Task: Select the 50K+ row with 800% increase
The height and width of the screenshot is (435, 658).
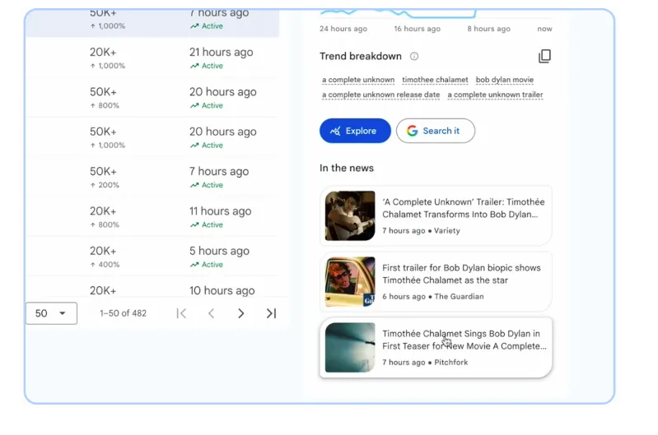Action: [x=152, y=97]
